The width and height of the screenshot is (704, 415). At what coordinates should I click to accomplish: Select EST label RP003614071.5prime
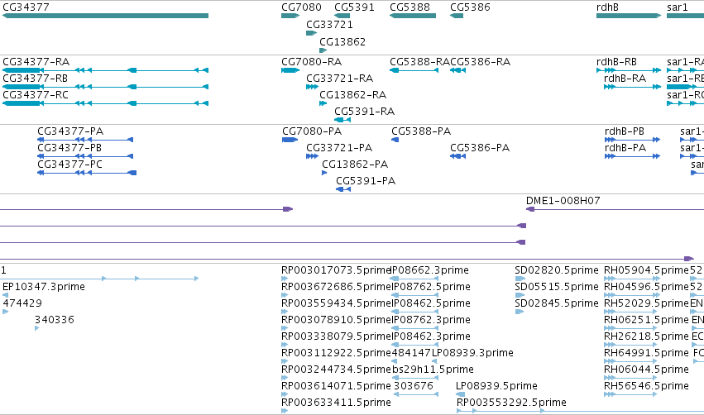point(336,386)
